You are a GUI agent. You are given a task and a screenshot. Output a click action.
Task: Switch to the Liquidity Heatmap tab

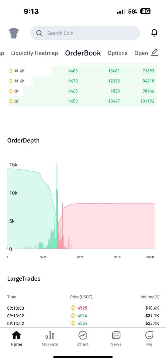[x=34, y=53]
